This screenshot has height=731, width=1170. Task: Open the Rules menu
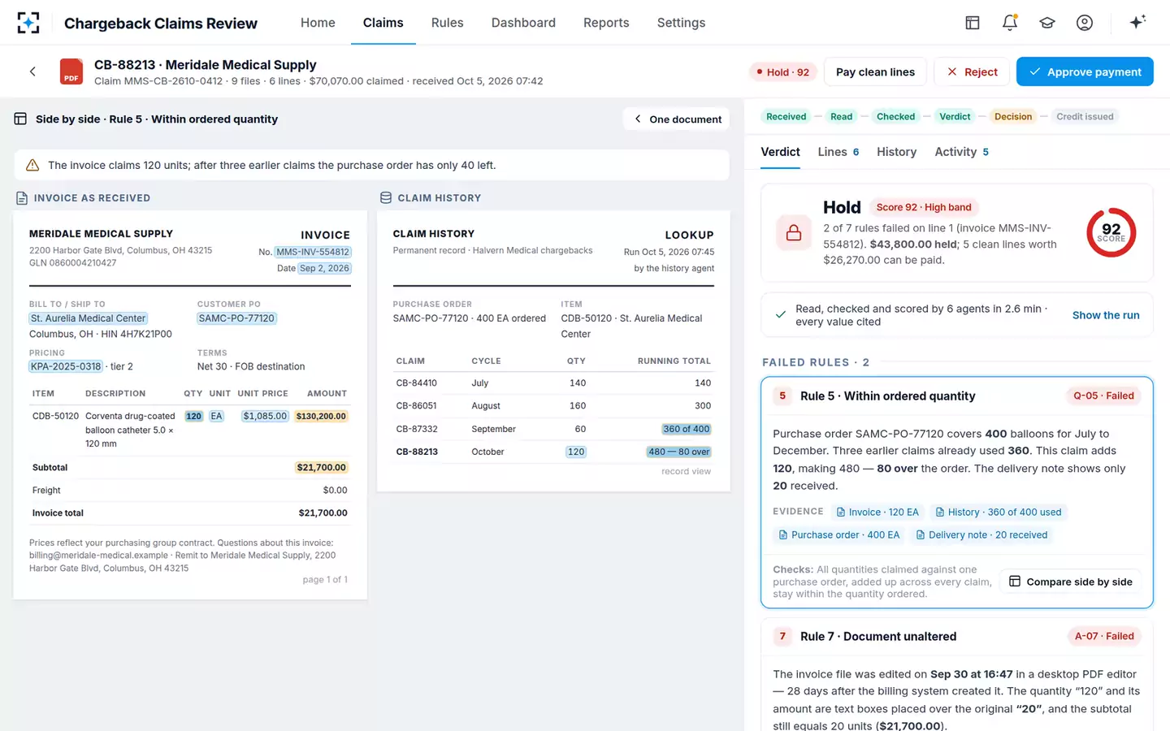click(447, 23)
